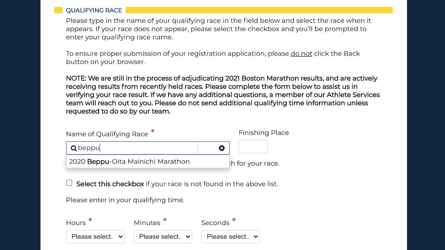Viewport: 445px width, 250px height.
Task: Click the search magnifier icon in race field
Action: tap(73, 148)
